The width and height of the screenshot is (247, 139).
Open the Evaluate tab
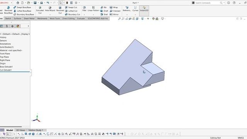click(81, 19)
